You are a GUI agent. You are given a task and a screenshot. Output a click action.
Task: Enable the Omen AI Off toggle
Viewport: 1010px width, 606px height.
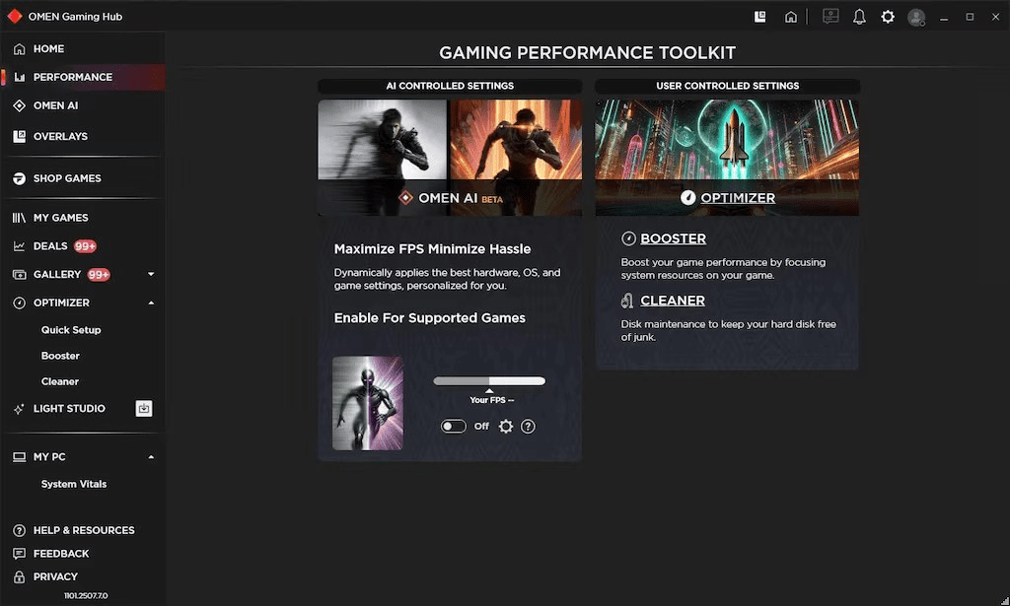(x=453, y=426)
